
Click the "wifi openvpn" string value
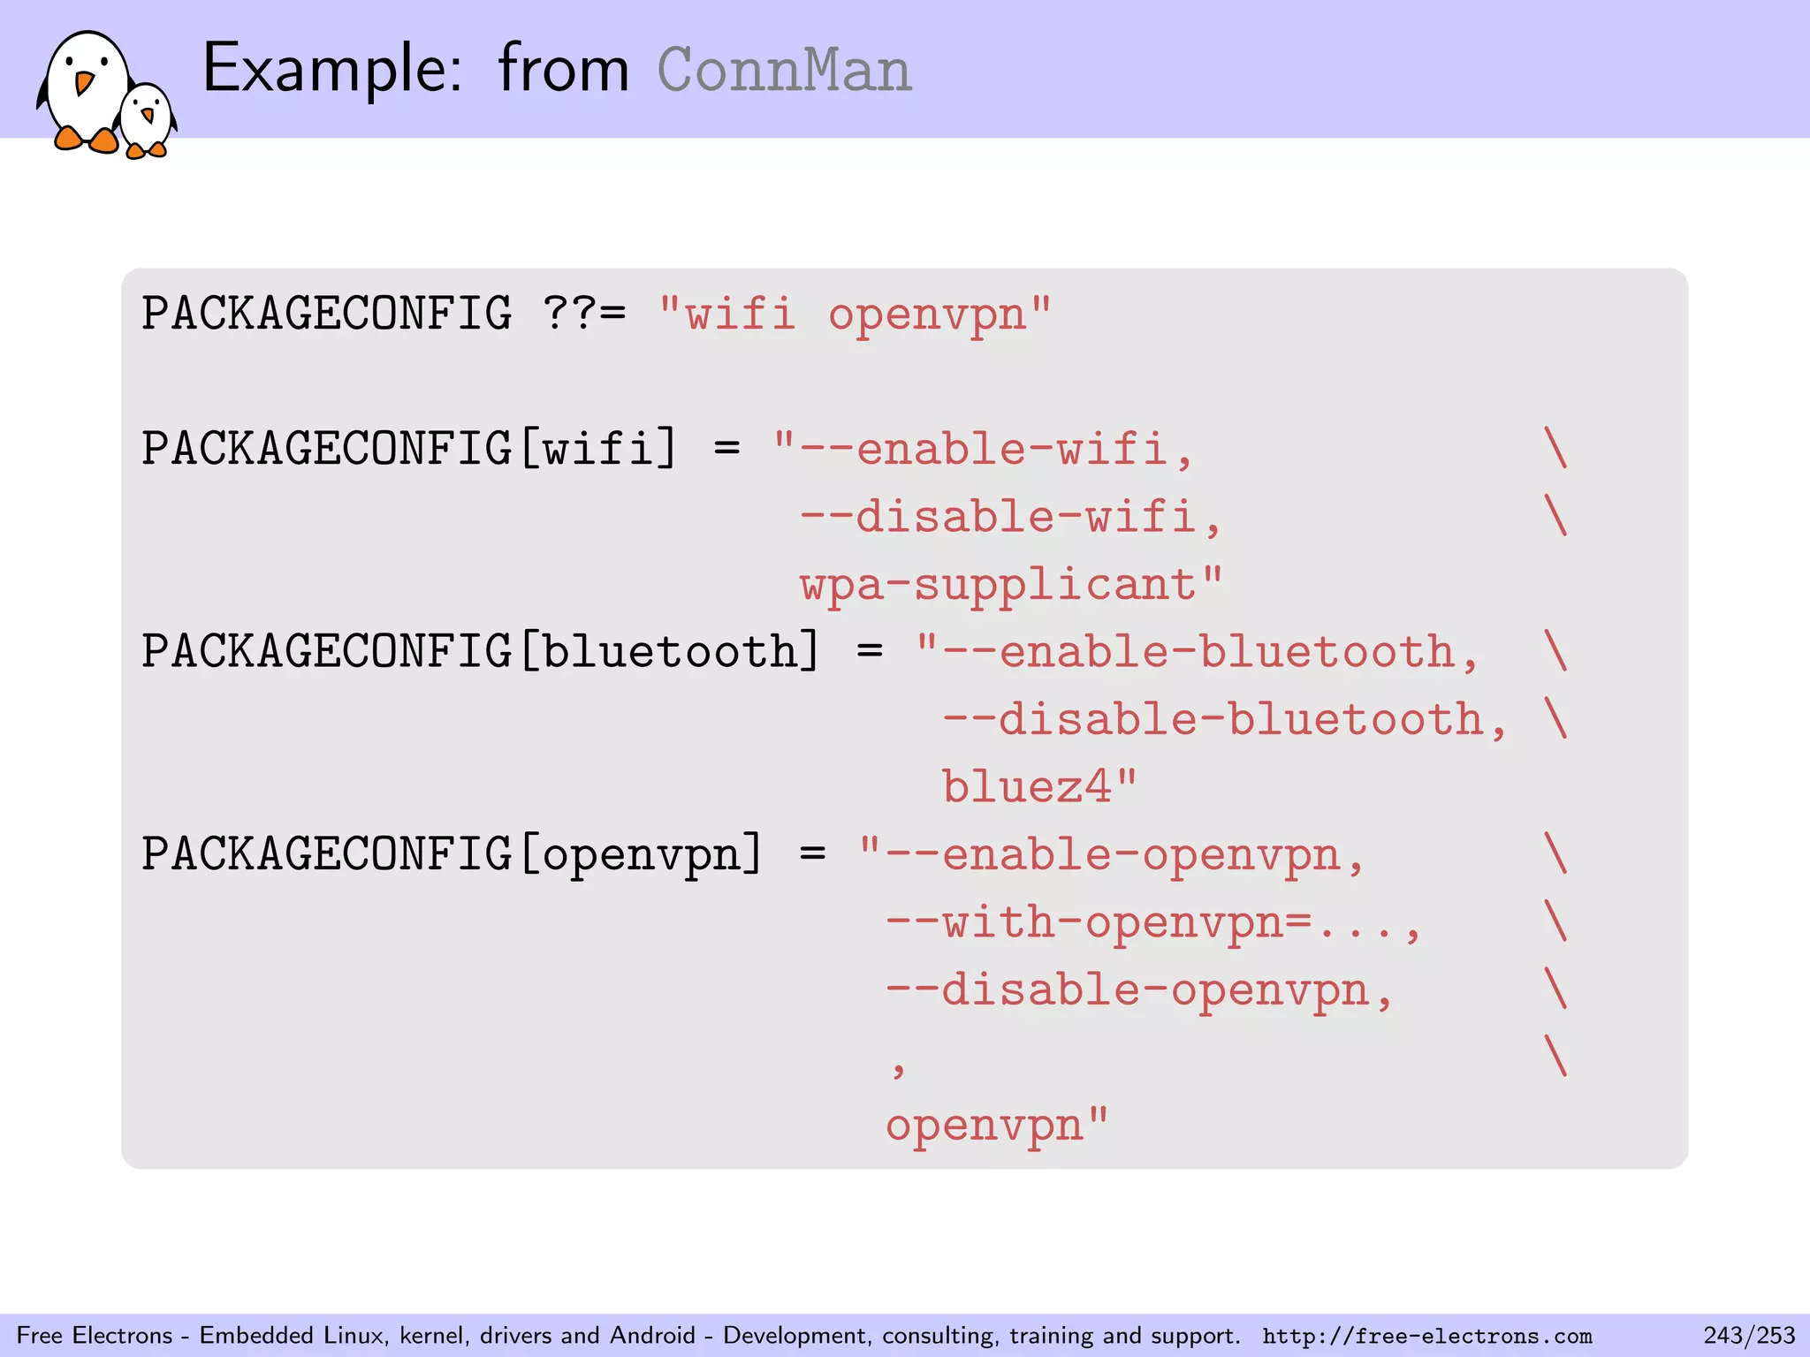(855, 314)
